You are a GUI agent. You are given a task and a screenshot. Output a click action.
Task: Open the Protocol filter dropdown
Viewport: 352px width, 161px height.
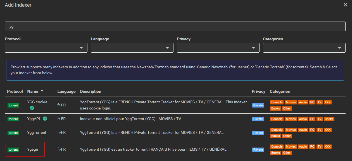click(x=46, y=48)
